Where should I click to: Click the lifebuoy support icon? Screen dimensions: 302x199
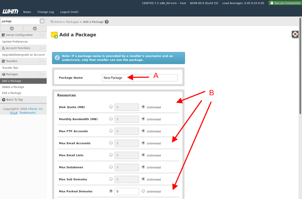pyautogui.click(x=295, y=34)
